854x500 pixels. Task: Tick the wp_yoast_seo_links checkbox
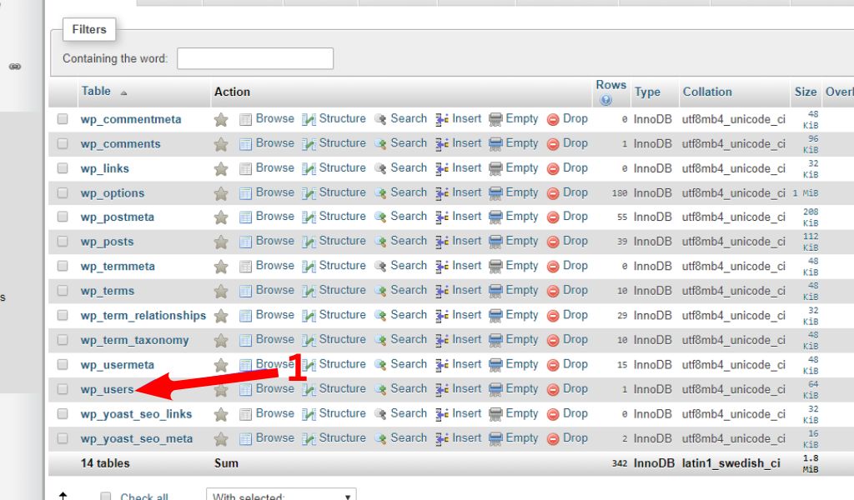pos(63,413)
